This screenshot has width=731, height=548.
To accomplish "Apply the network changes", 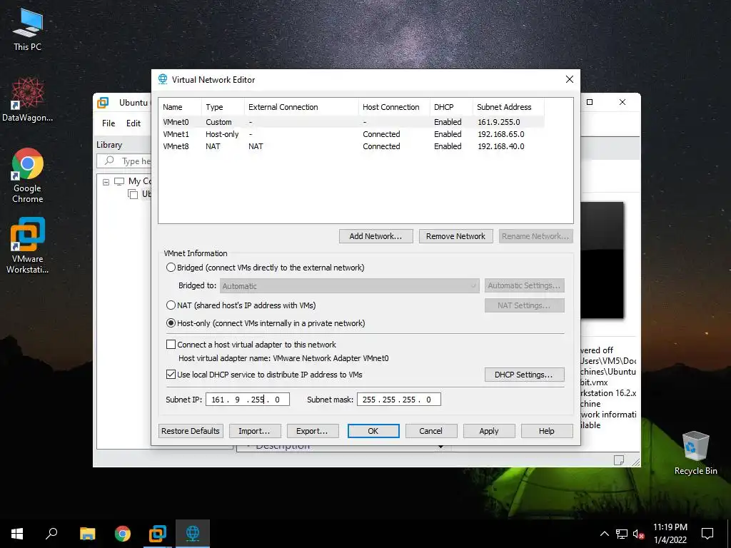I will pyautogui.click(x=489, y=431).
